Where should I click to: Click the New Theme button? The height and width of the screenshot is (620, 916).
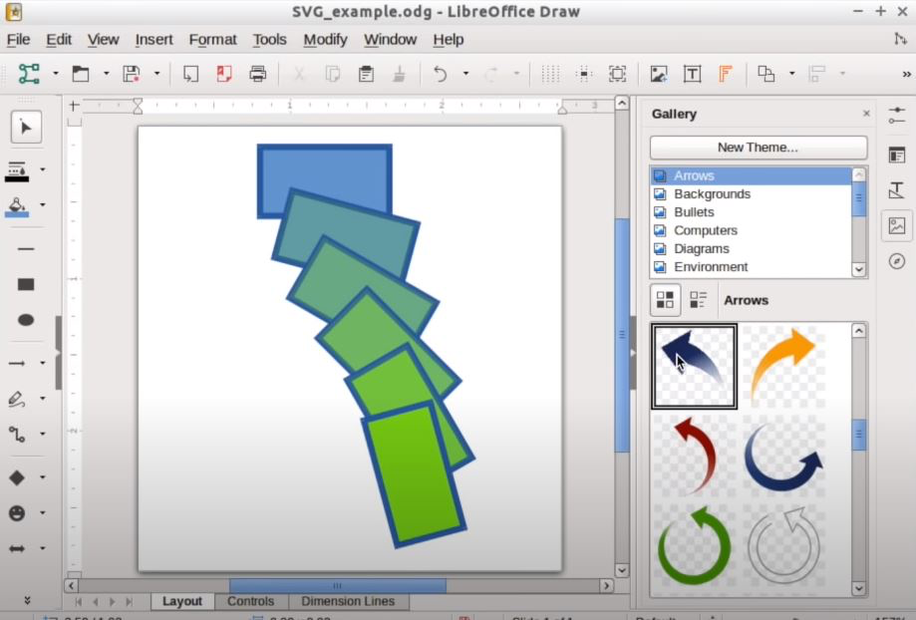point(758,148)
